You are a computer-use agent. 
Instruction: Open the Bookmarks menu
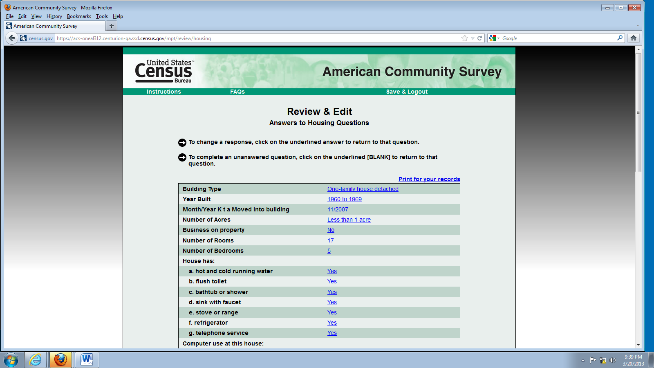click(79, 16)
